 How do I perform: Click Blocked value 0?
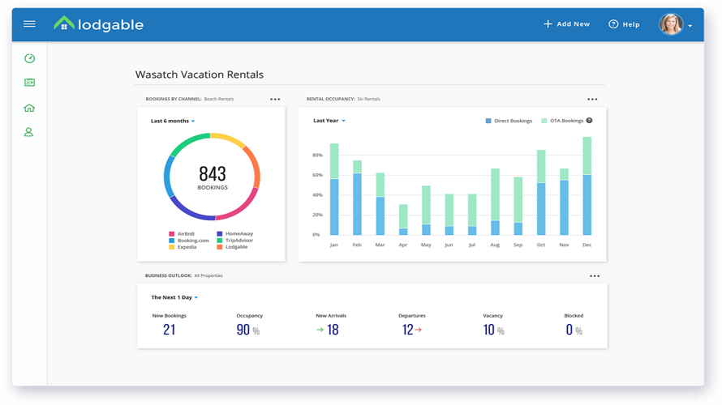pos(569,330)
